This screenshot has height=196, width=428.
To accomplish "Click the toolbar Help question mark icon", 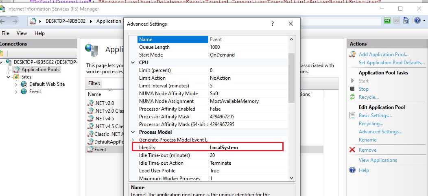I will coord(417,20).
